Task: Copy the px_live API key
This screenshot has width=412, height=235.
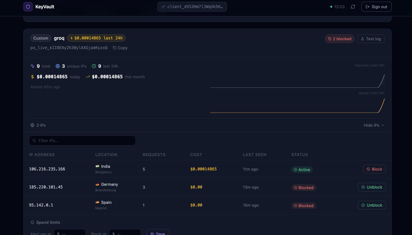Action: [120, 48]
